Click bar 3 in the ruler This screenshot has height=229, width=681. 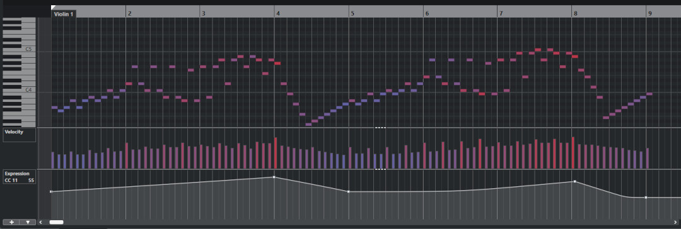coord(203,13)
